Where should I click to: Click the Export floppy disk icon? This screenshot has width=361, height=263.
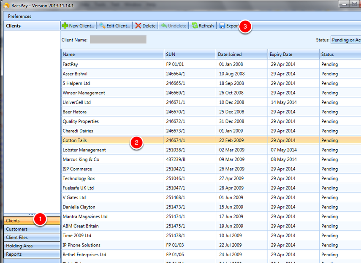pyautogui.click(x=222, y=26)
